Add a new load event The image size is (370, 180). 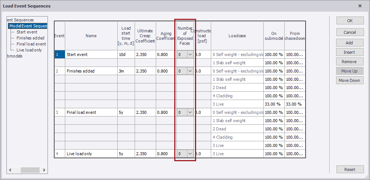pos(350,43)
